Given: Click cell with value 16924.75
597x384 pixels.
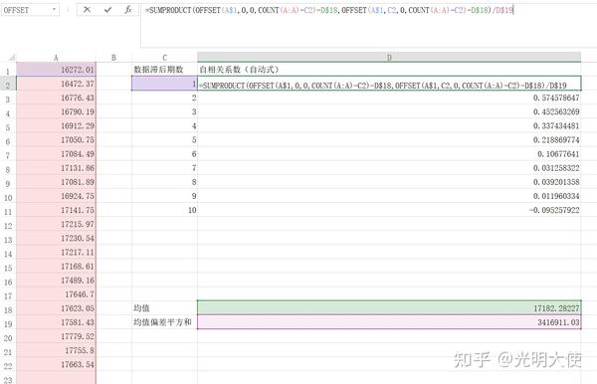Looking at the screenshot, I should point(57,196).
